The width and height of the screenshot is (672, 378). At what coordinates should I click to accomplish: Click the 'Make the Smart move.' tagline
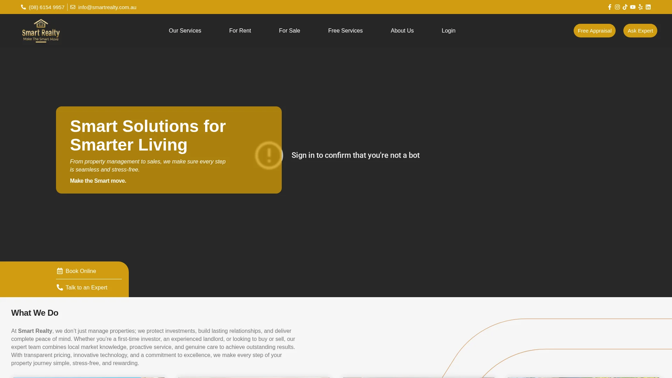click(x=98, y=181)
